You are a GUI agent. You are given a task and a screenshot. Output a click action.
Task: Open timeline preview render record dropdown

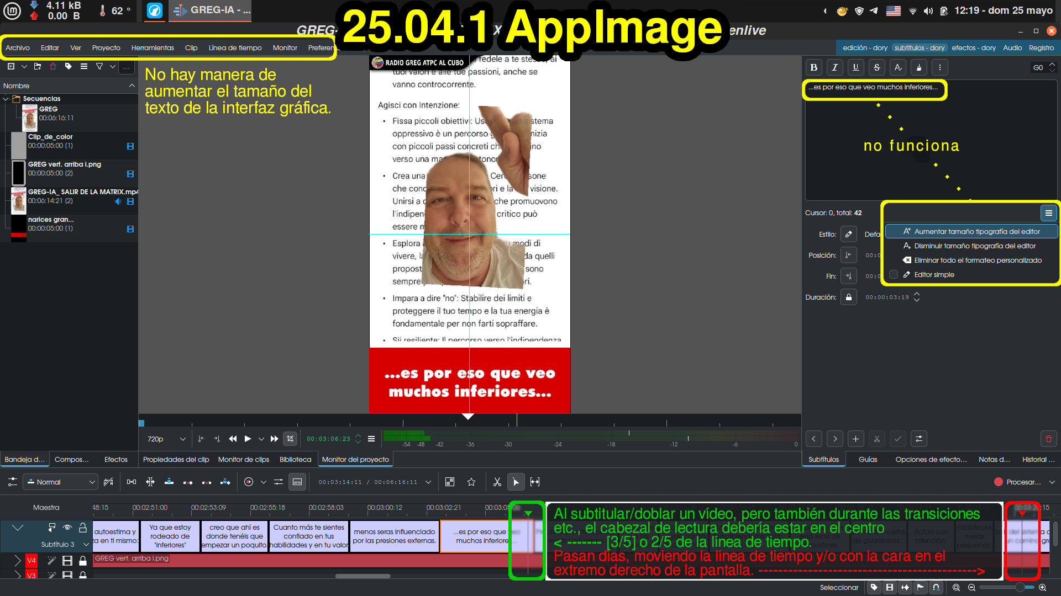263,482
